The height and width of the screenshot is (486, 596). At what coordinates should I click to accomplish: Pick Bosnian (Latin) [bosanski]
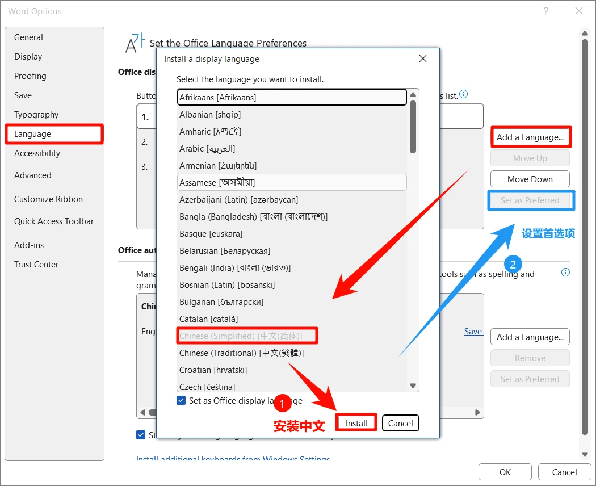click(x=292, y=285)
